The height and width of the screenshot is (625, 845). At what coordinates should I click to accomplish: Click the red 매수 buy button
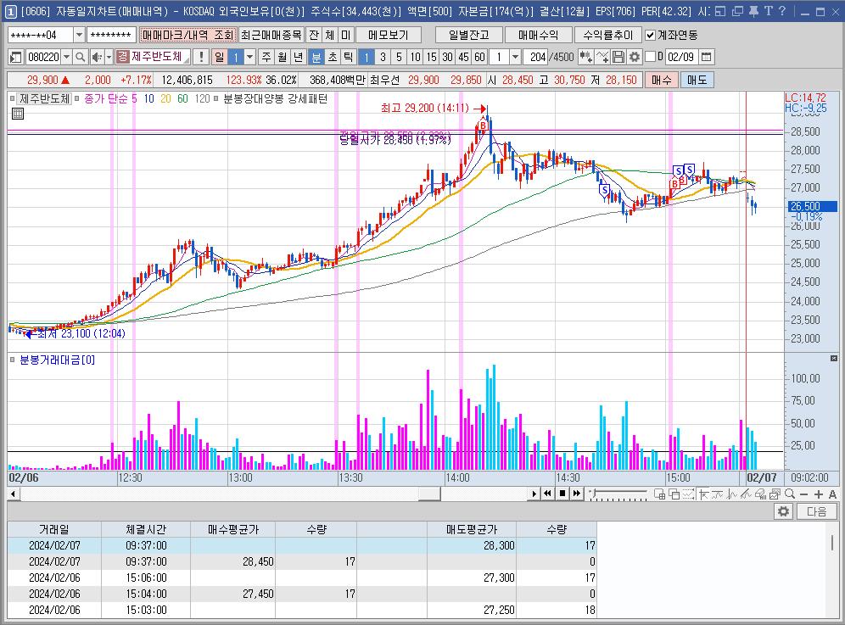661,80
